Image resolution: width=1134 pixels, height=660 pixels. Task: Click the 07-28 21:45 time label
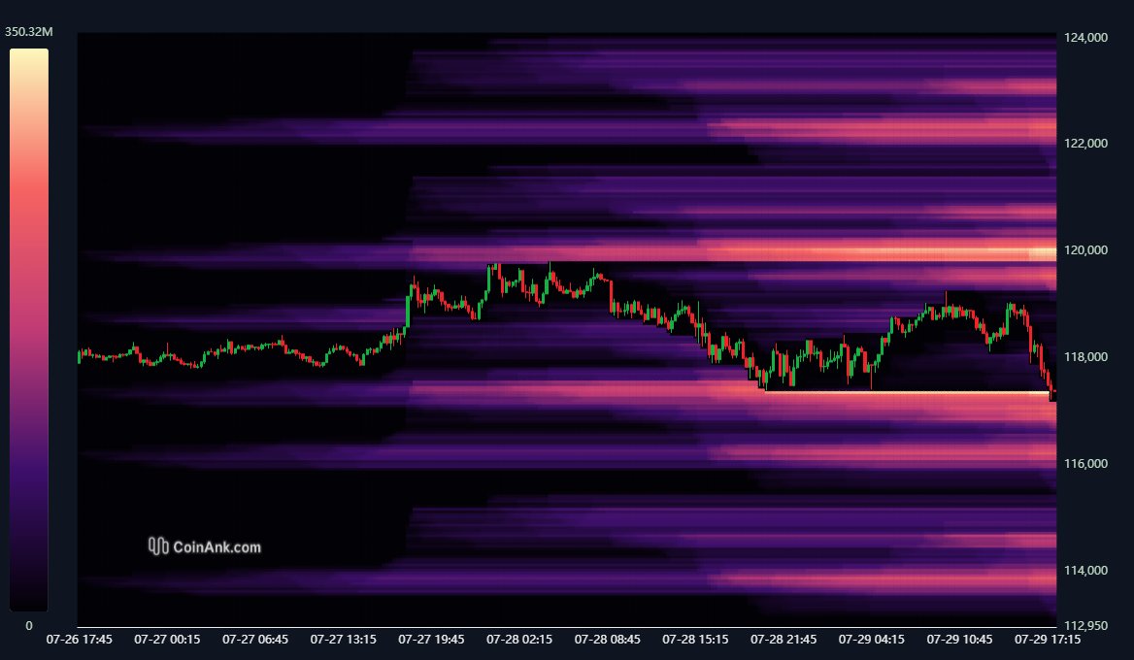[x=784, y=640]
